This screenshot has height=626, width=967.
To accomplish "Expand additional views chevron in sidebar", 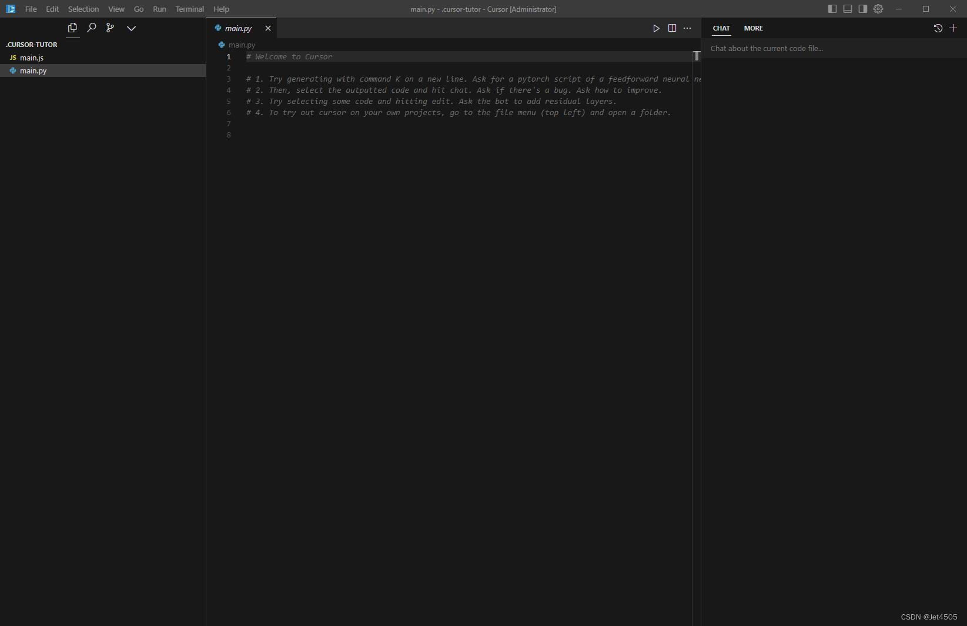I will coord(131,28).
